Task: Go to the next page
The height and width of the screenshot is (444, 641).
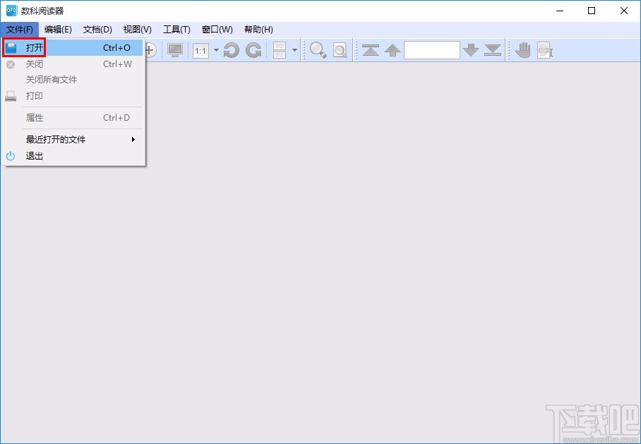Action: (x=471, y=50)
